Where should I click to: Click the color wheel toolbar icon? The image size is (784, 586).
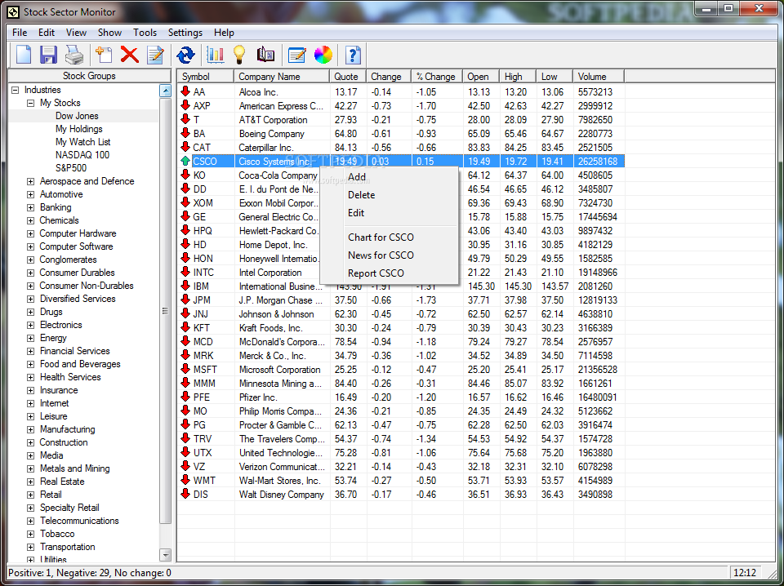(x=323, y=55)
